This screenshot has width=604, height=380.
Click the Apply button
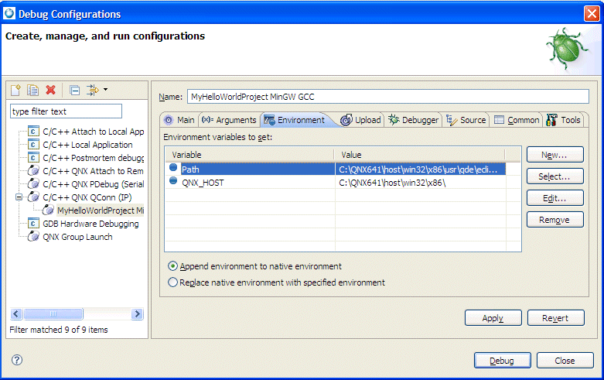coord(493,318)
